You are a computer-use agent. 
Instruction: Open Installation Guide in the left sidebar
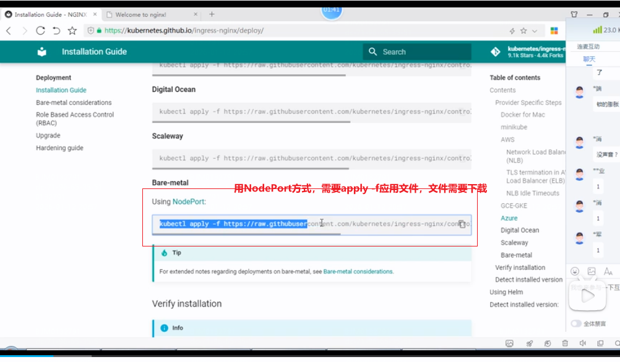click(x=61, y=90)
